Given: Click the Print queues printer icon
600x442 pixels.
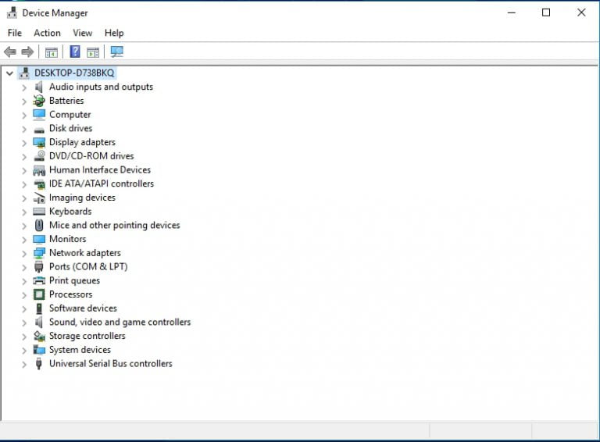Looking at the screenshot, I should click(39, 280).
